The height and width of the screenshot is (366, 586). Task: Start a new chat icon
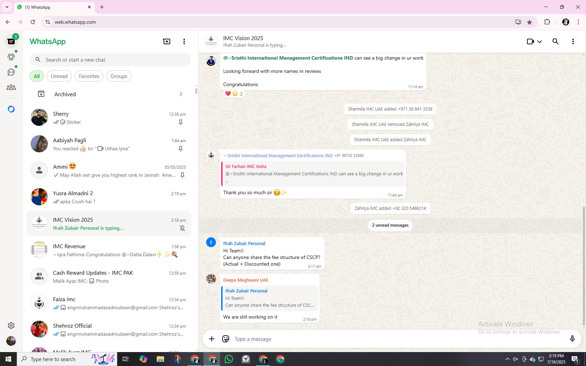pyautogui.click(x=167, y=41)
